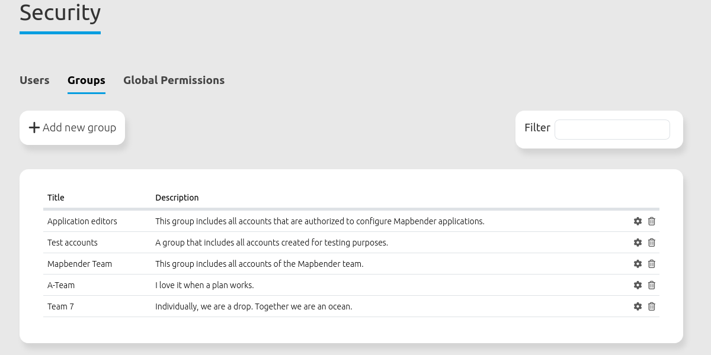The width and height of the screenshot is (711, 355).
Task: Delete the Application editors group
Action: click(652, 221)
